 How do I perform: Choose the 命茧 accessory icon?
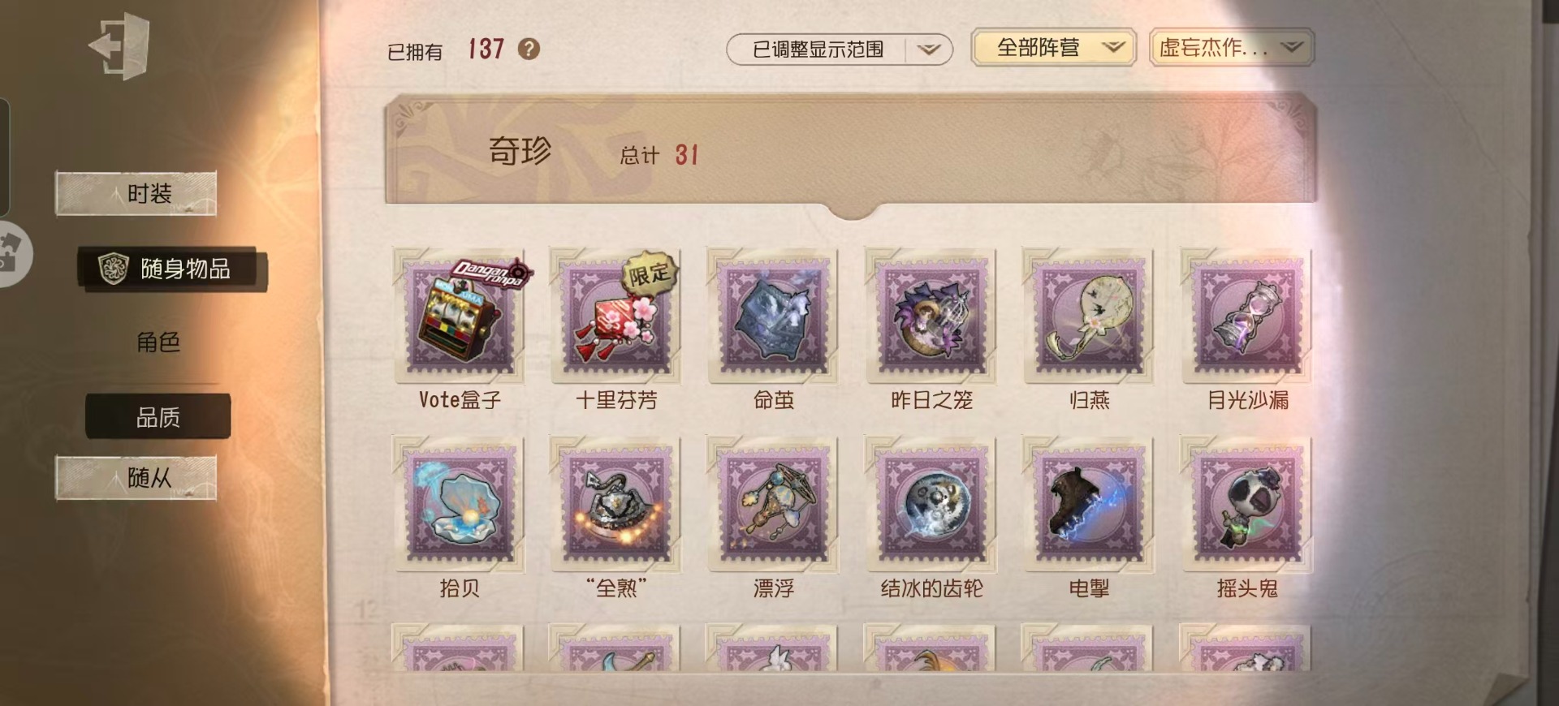pos(774,316)
